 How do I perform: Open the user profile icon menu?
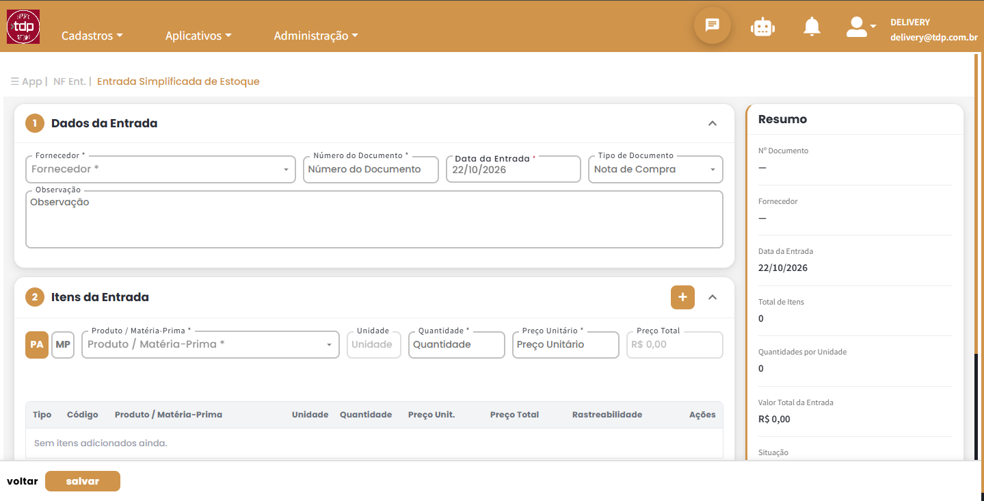pyautogui.click(x=861, y=27)
